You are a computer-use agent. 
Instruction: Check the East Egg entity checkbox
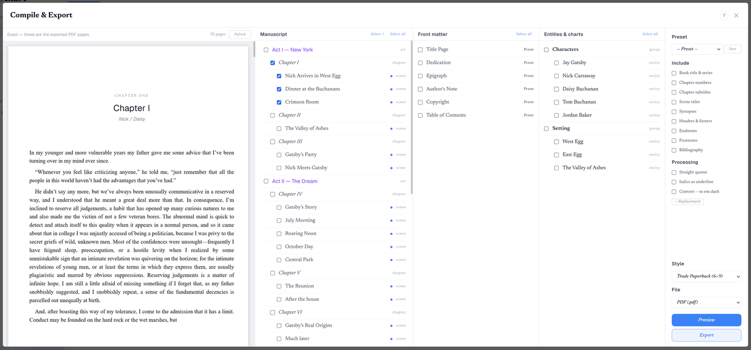[557, 155]
